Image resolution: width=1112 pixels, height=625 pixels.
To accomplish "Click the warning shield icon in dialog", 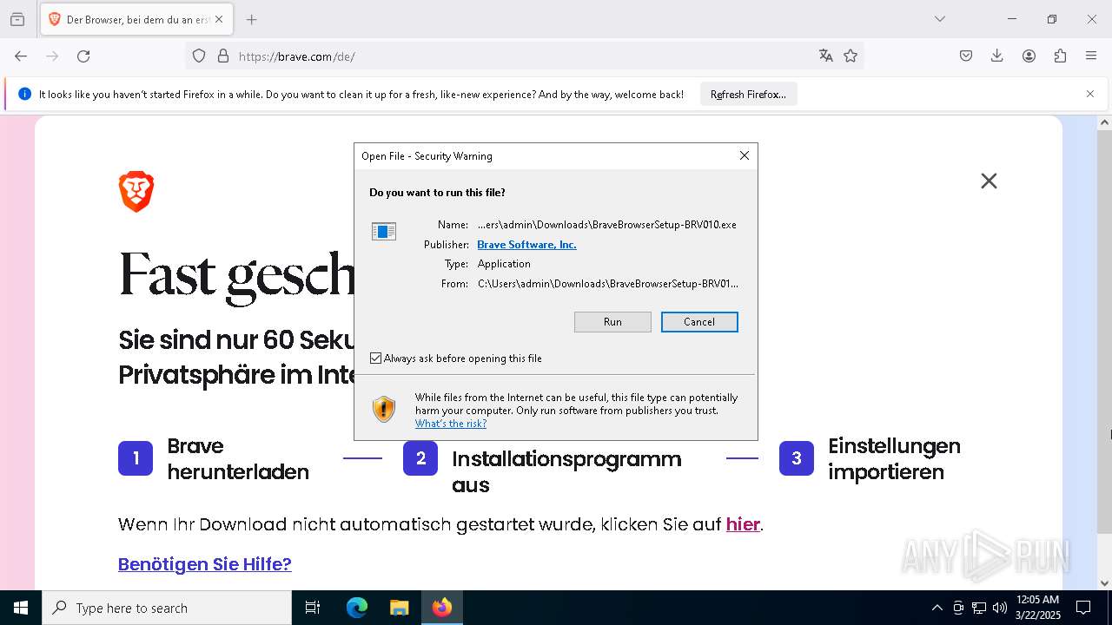I will coord(383,409).
